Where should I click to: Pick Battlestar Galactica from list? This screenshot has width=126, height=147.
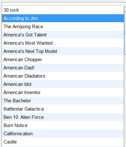click(x=63, y=109)
